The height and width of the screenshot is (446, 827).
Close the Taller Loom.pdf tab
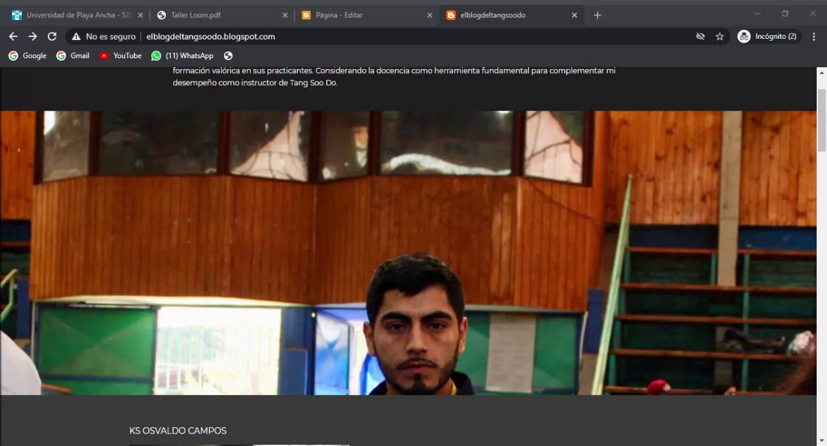(x=285, y=15)
